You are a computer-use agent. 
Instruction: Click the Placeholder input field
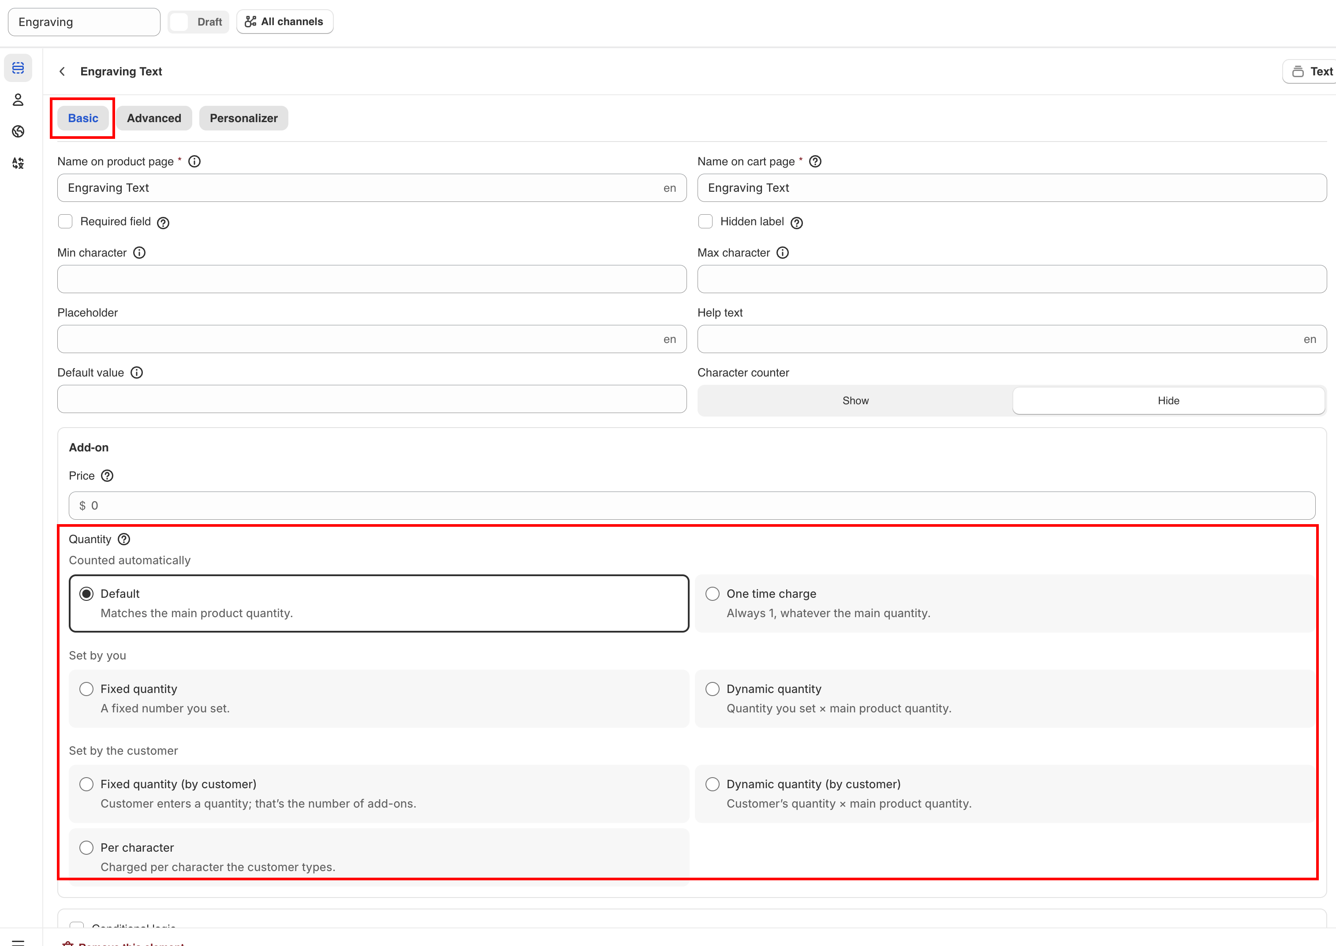pyautogui.click(x=372, y=339)
